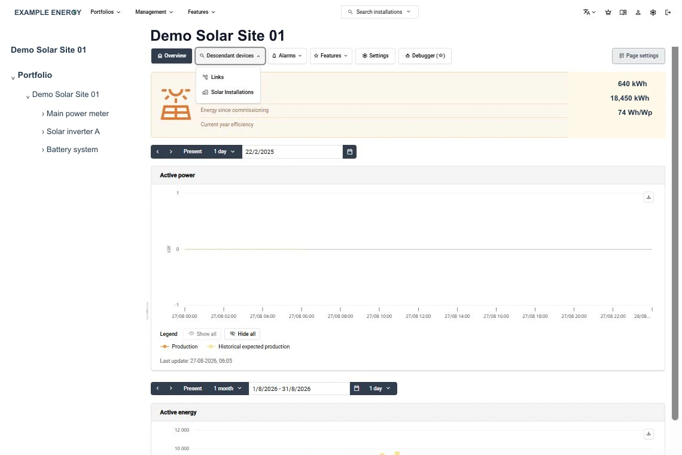Open the Debugger tab

tap(425, 56)
